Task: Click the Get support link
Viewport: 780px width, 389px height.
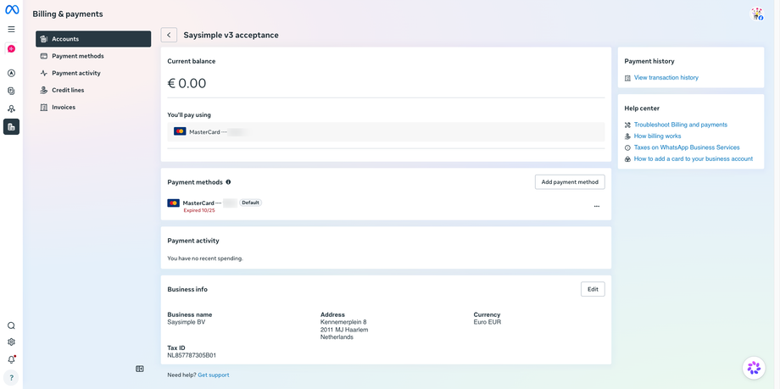Action: point(214,375)
